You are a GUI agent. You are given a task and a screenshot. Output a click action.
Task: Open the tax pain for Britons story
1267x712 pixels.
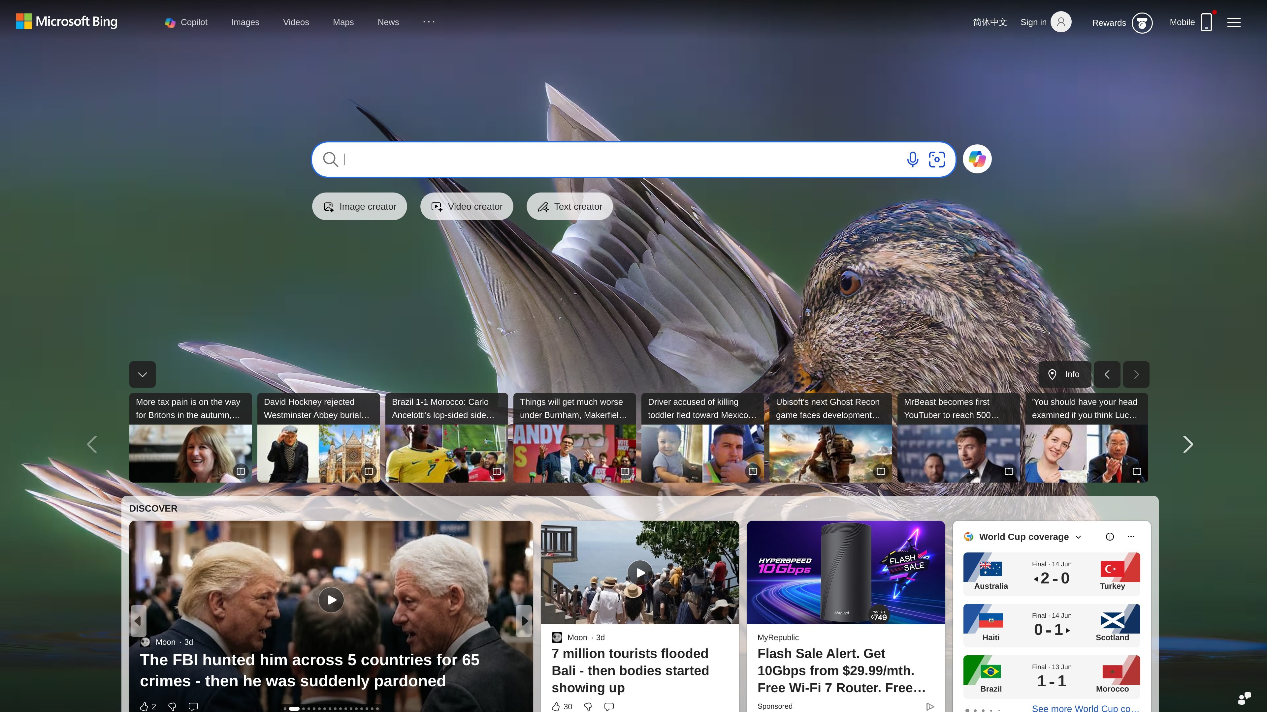point(190,437)
